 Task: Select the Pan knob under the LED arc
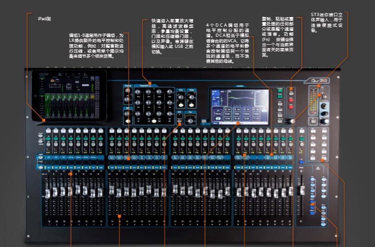coord(190,121)
